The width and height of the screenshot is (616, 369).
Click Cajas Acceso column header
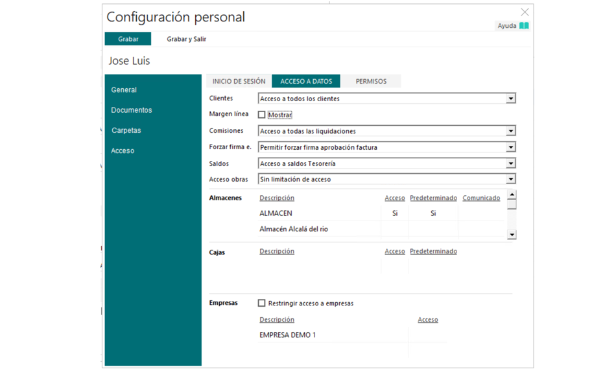(x=394, y=252)
